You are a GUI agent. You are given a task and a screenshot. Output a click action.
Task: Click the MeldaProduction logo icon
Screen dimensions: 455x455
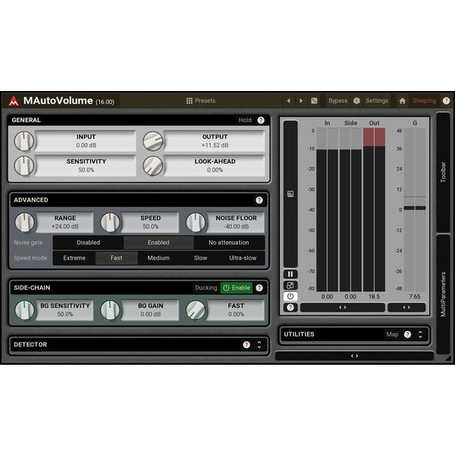click(14, 102)
